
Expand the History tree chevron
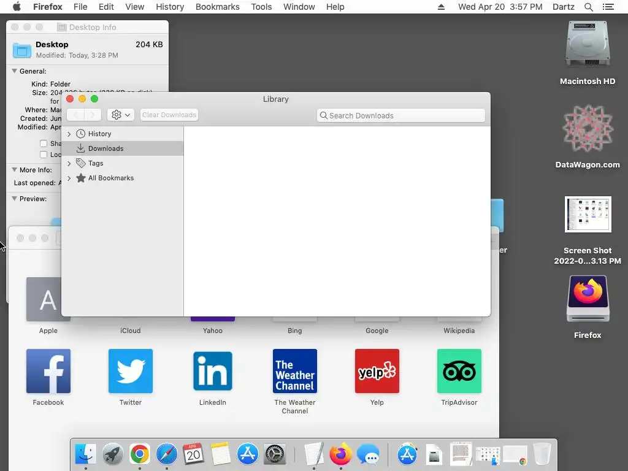[69, 134]
